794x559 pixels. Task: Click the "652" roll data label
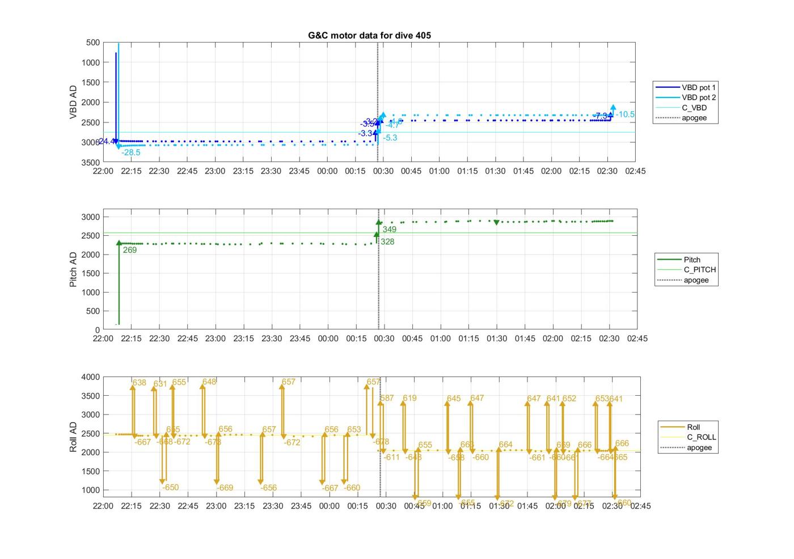(569, 399)
